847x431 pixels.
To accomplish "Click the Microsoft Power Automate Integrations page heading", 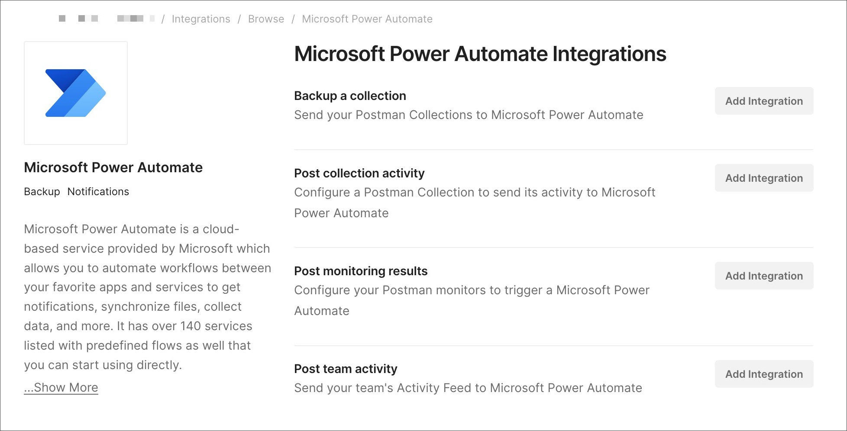I will click(x=480, y=53).
